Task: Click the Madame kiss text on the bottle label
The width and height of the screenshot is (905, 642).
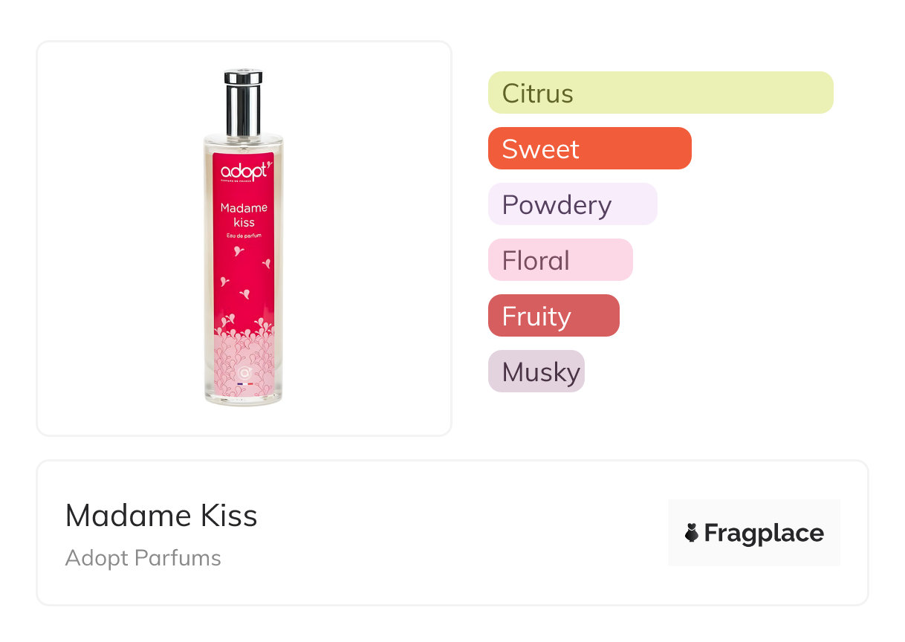Action: click(244, 215)
